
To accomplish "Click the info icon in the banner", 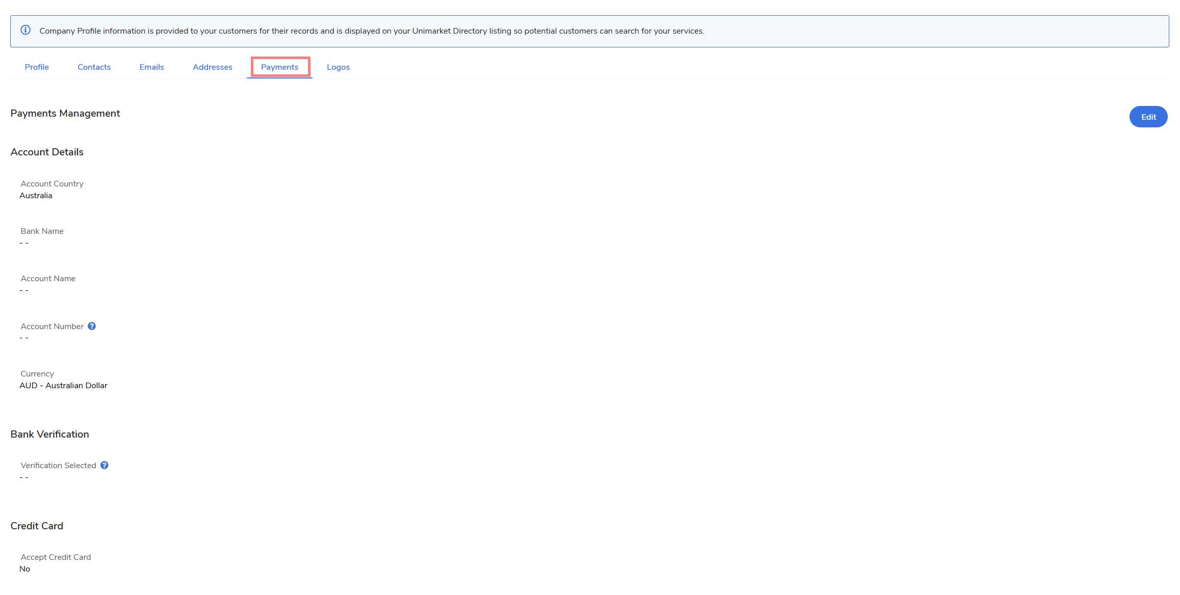I will pos(25,30).
